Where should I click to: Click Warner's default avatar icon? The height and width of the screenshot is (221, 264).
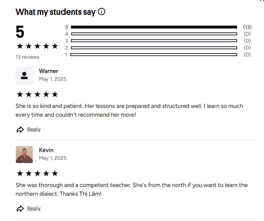click(x=24, y=76)
